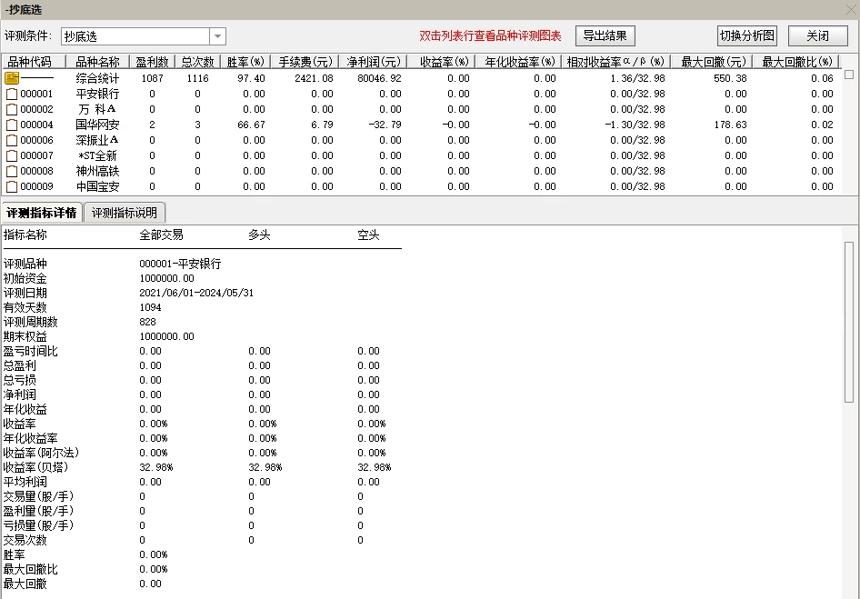Select the *ST全新 row
The image size is (860, 599).
click(x=421, y=155)
